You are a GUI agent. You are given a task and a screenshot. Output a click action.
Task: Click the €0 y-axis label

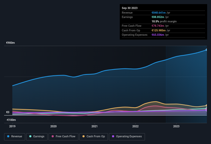tap(8, 112)
